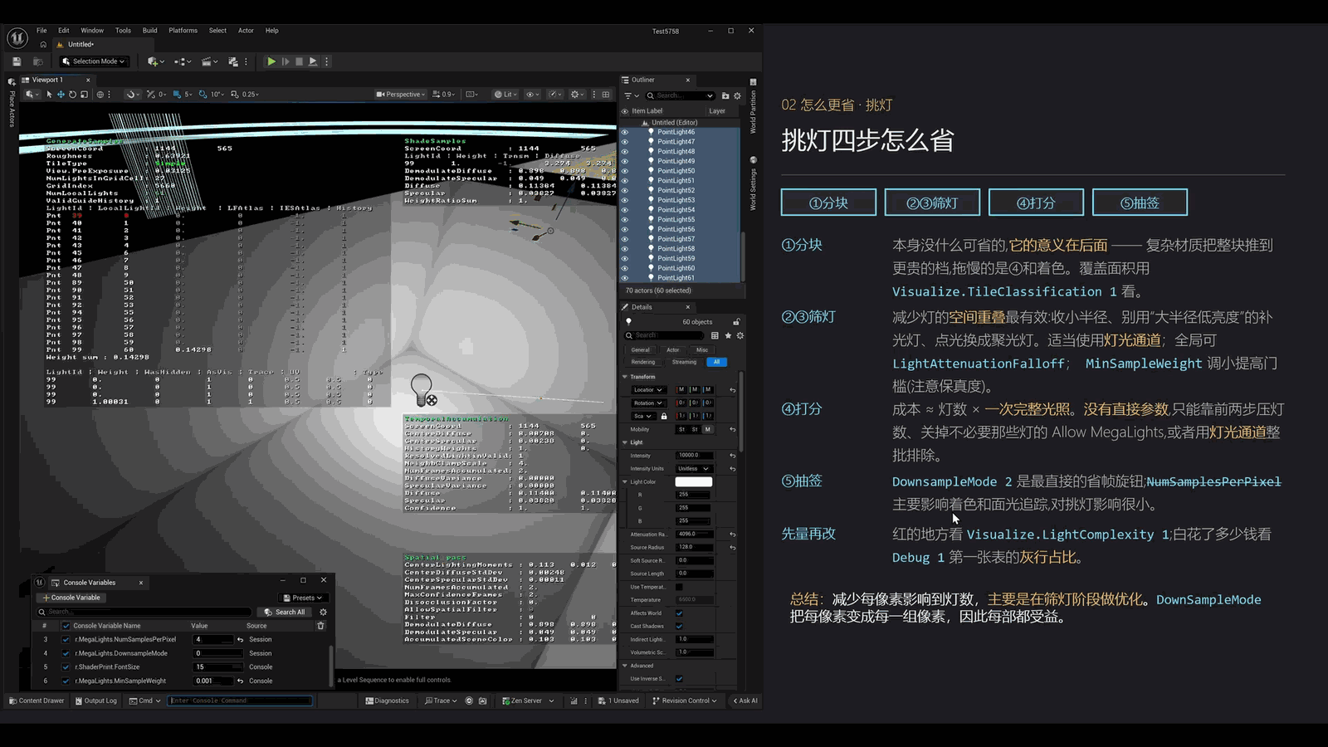
Task: Save the current level with the disk icon
Action: click(17, 61)
